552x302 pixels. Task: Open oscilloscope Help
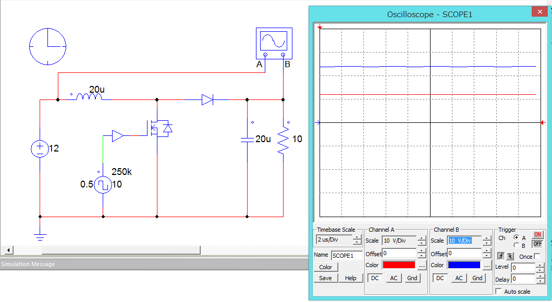point(351,278)
